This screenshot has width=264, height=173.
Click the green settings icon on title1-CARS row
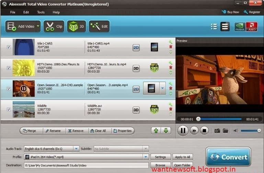tap(171, 42)
